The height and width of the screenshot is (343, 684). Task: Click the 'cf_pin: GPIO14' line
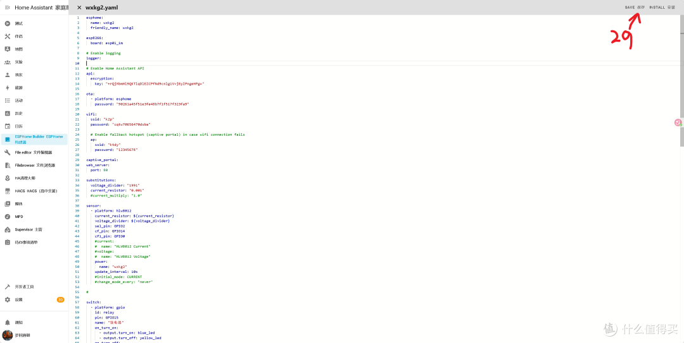point(110,231)
